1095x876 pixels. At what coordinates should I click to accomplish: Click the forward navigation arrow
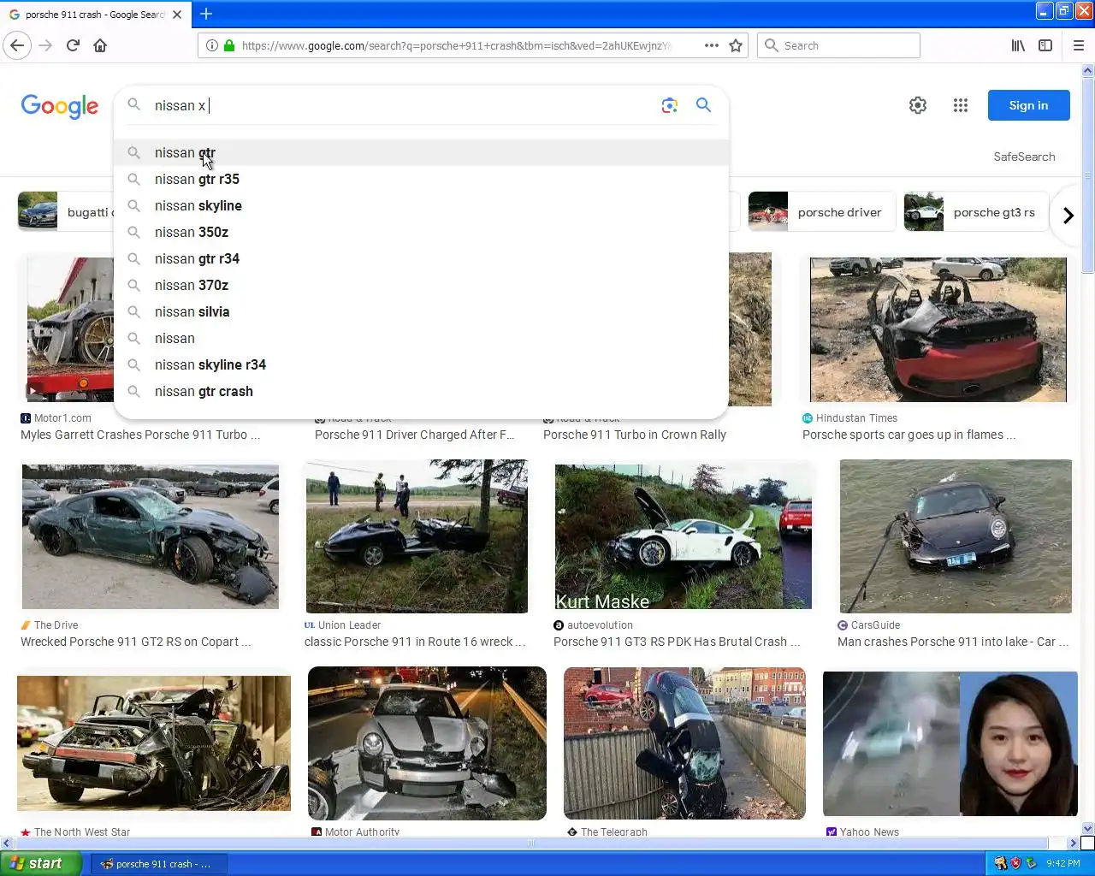pos(45,45)
